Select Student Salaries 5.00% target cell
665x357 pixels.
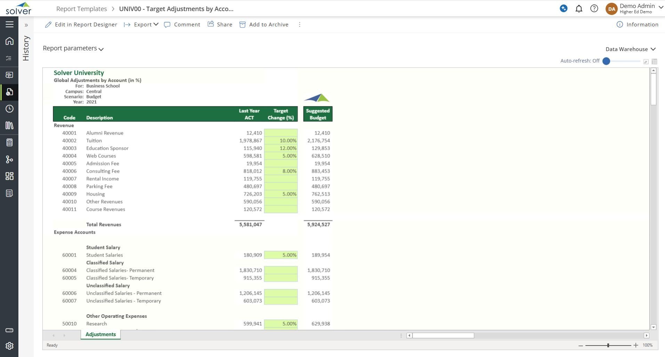(x=281, y=255)
